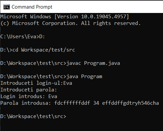The image size is (163, 131).
Task: Click the Introduceti parola: prompt line
Action: click(x=29, y=90)
